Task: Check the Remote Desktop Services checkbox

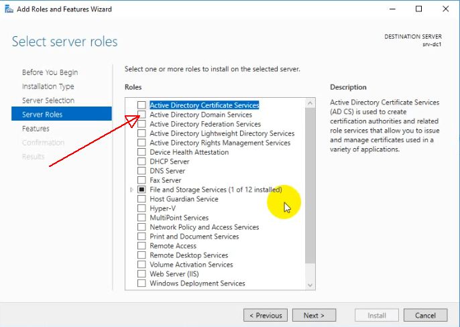Action: tap(141, 255)
